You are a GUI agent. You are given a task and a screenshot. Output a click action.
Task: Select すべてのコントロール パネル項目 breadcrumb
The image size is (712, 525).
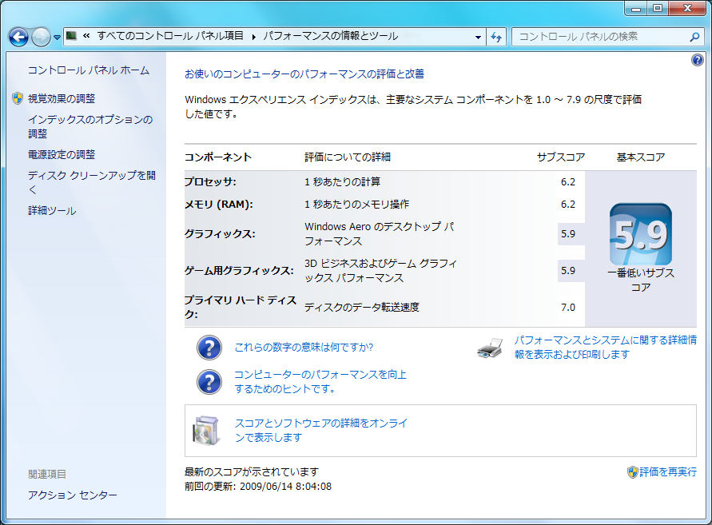(170, 36)
